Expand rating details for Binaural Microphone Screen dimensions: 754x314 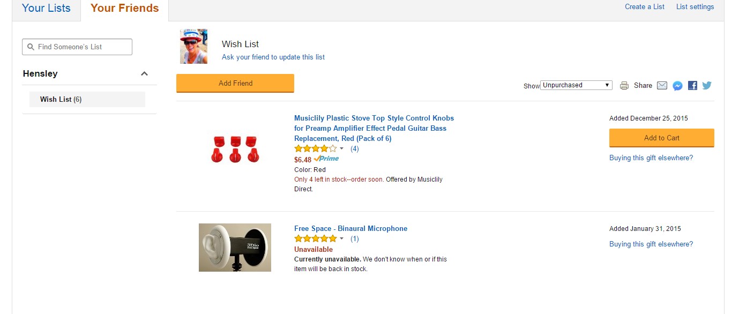click(x=342, y=239)
